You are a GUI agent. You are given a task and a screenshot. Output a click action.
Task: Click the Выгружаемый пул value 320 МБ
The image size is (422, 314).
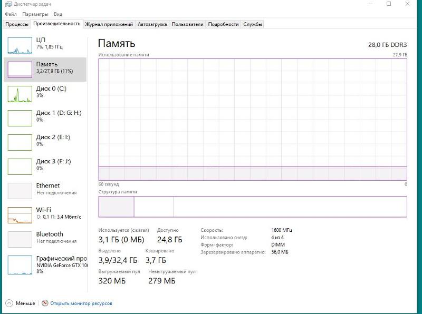tap(112, 281)
